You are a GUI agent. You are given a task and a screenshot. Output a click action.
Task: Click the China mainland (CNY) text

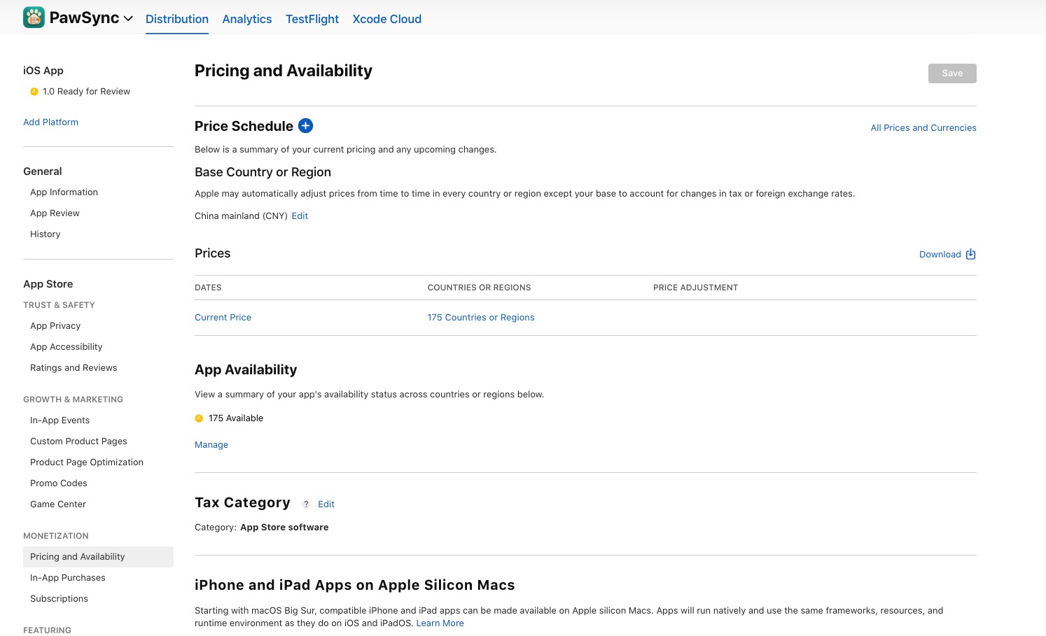[241, 216]
